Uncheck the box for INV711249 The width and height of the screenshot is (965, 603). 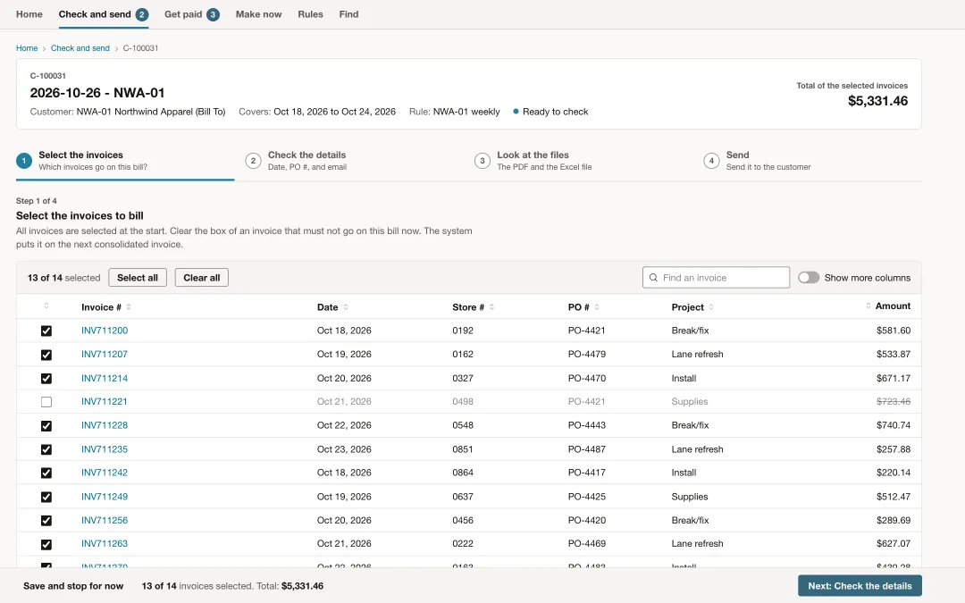tap(46, 498)
